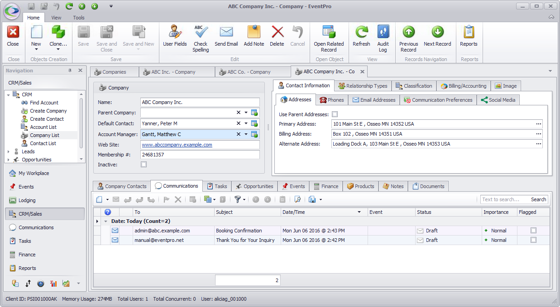
Task: Open the Phones sub-tab
Action: point(331,100)
